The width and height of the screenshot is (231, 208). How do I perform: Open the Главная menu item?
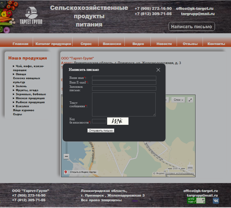[x=20, y=44]
